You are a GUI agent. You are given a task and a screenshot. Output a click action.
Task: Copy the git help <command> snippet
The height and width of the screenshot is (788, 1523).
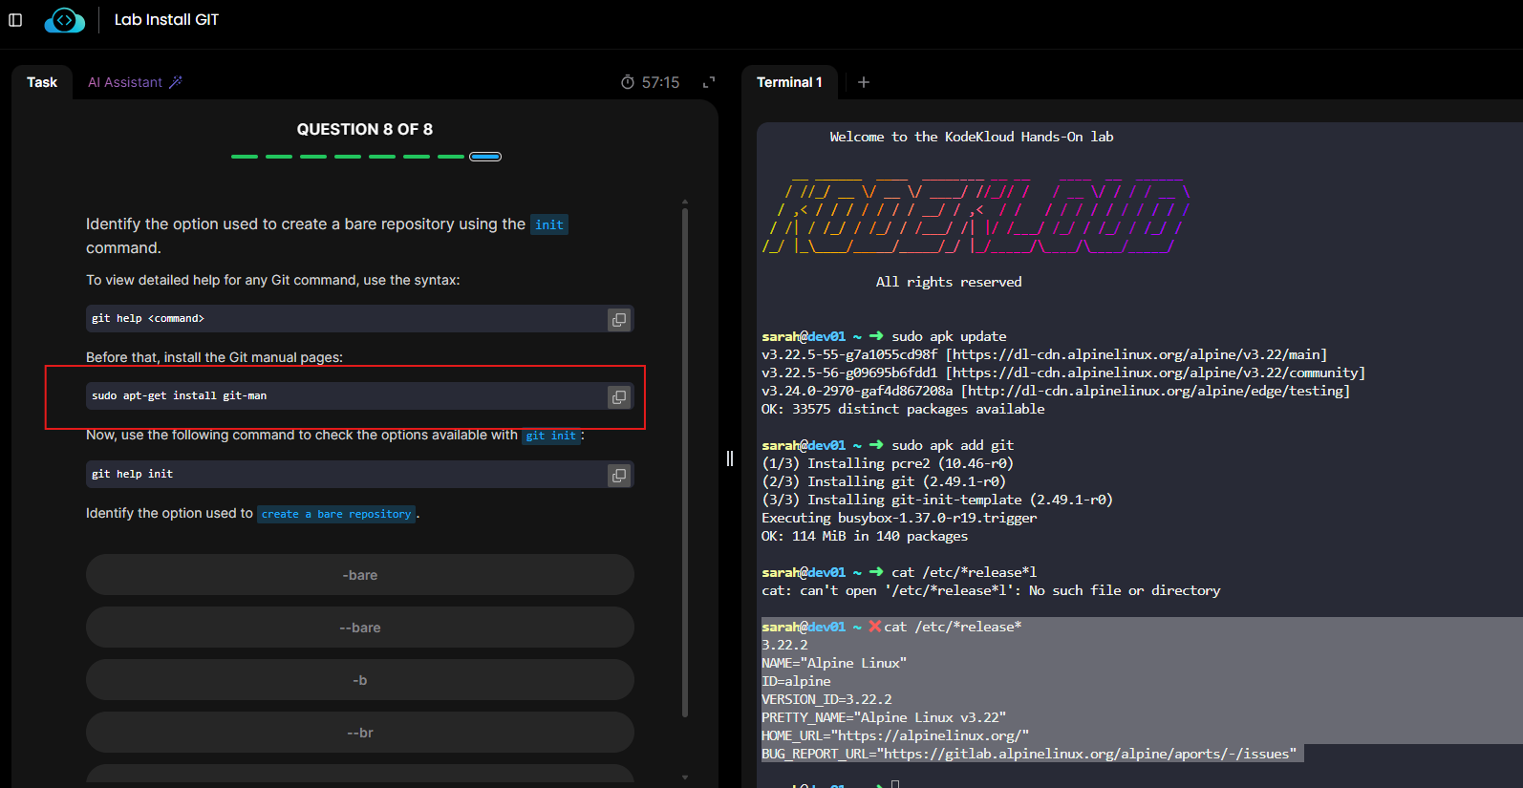(619, 319)
